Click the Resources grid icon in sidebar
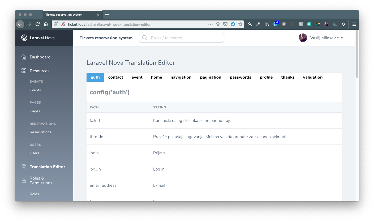 tap(24, 71)
